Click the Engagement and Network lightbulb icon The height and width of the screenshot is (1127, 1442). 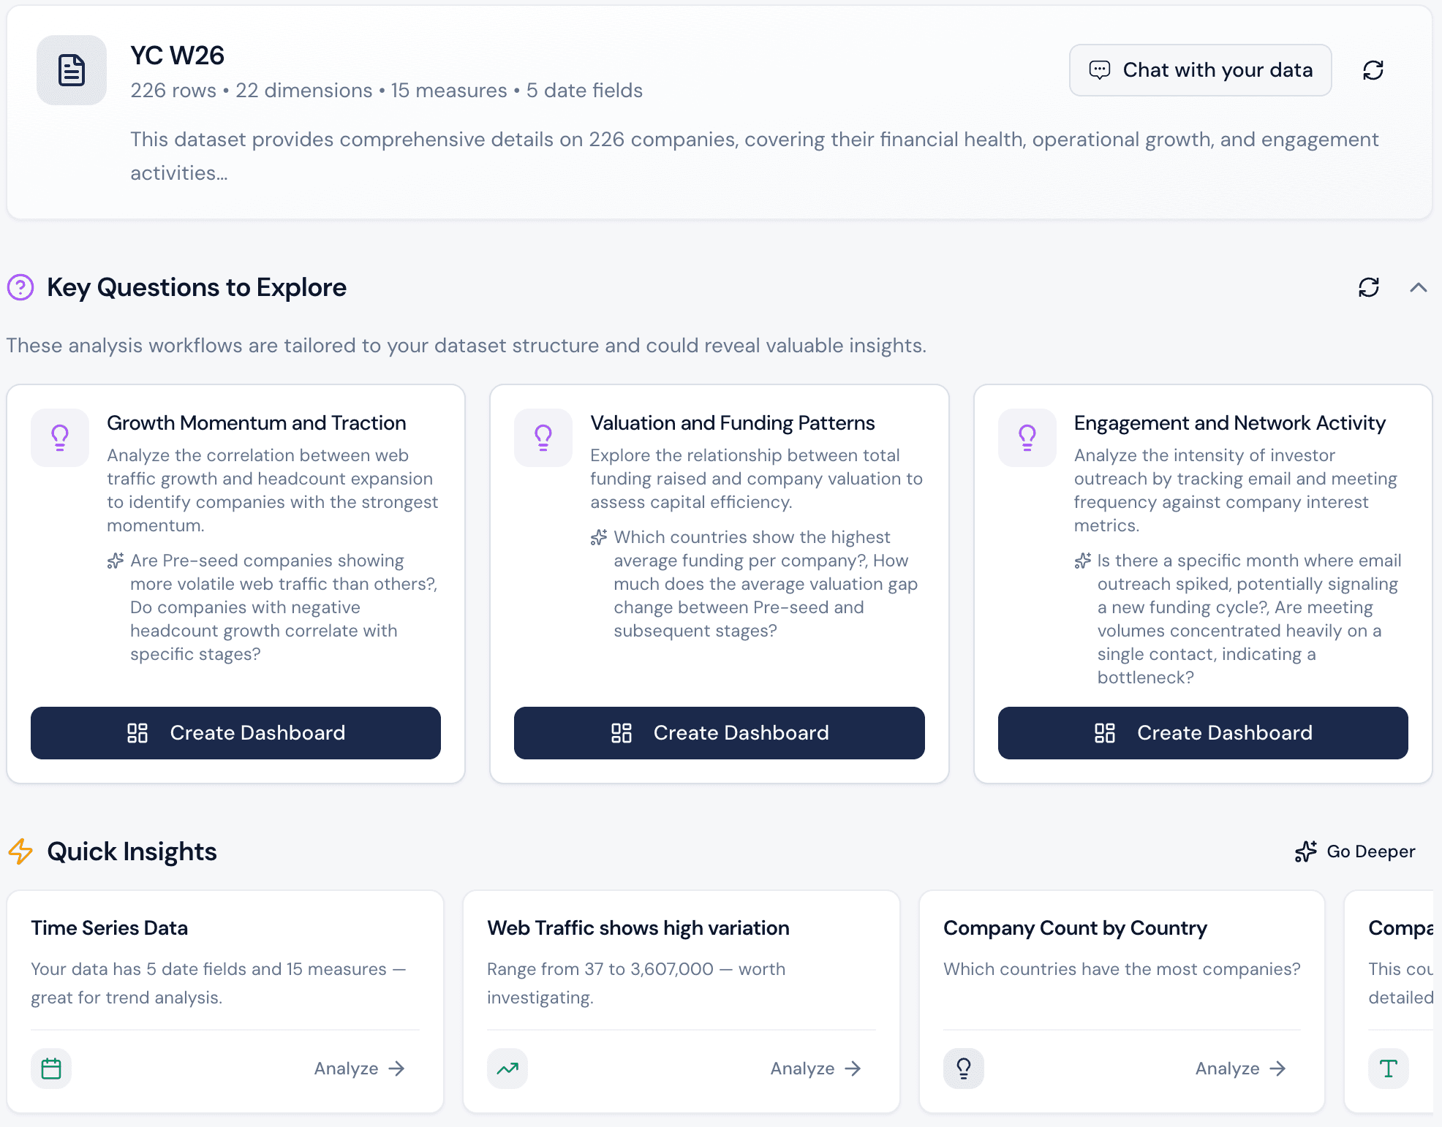click(x=1027, y=437)
